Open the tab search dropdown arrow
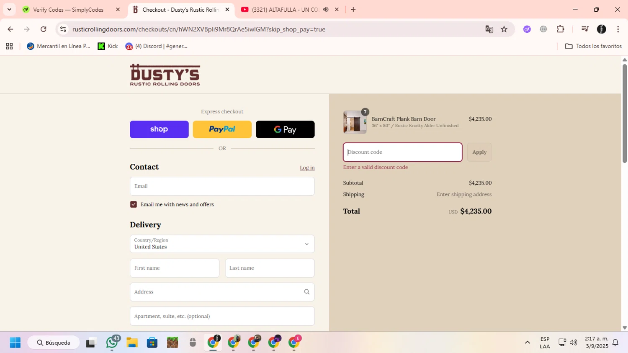Viewport: 628px width, 353px height. point(9,10)
